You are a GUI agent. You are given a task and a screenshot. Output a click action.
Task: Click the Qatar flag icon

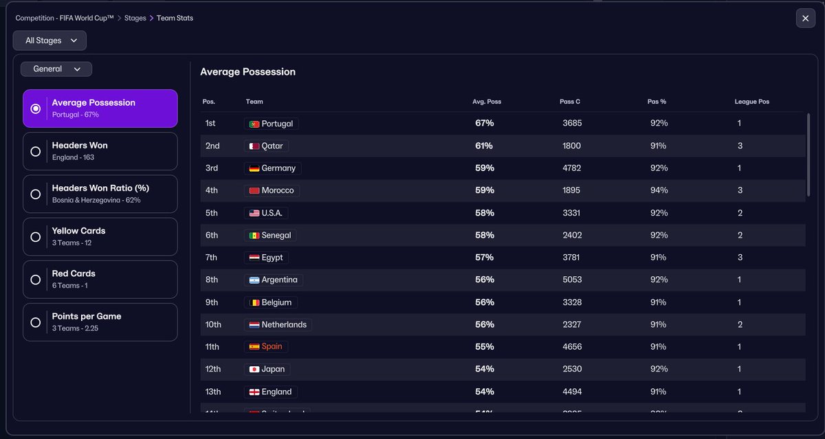254,146
